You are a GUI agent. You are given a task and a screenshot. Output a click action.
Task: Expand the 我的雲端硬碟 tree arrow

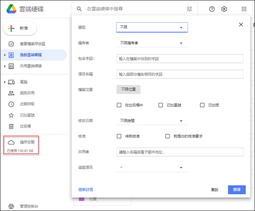pyautogui.click(x=5, y=55)
